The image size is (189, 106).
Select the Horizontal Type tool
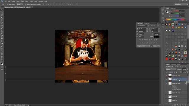point(2,49)
